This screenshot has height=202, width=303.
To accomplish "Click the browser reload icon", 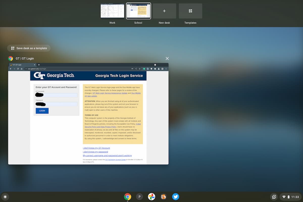I will pyautogui.click(x=18, y=69).
